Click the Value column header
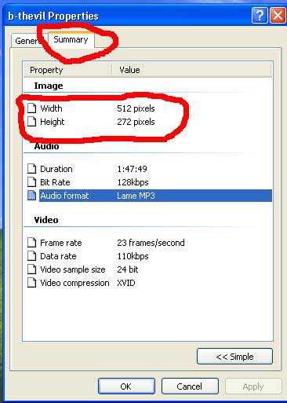287x403 pixels. coord(191,70)
